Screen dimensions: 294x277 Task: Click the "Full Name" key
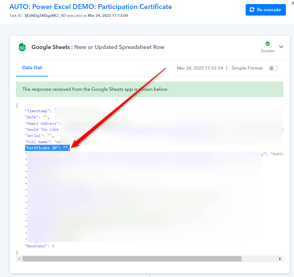tap(37, 142)
